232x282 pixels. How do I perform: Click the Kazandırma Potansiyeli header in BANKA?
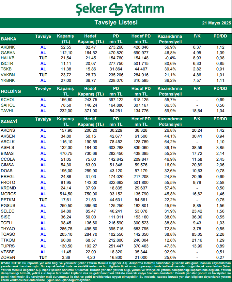tap(170, 39)
